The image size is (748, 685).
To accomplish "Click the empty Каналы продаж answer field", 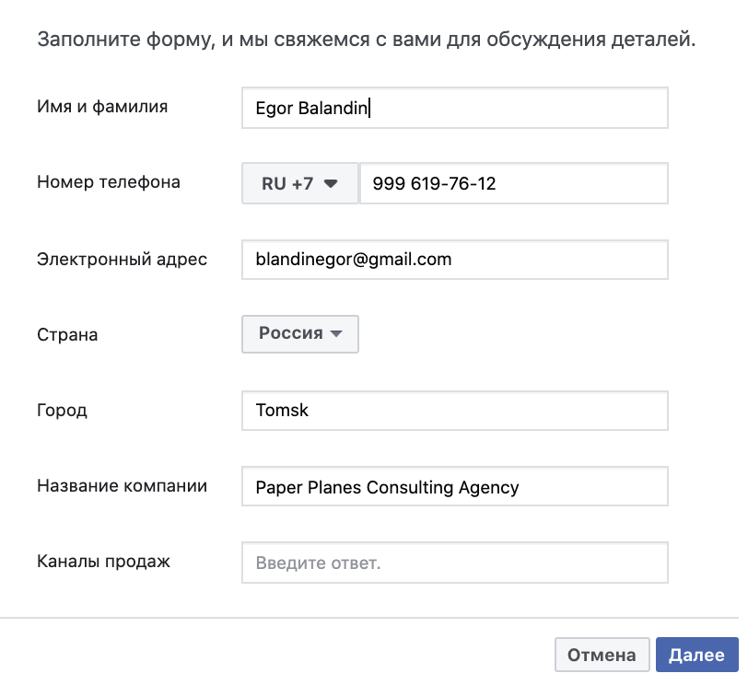I will (454, 563).
